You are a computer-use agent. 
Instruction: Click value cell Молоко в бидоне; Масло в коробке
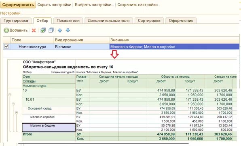[x=174, y=47]
